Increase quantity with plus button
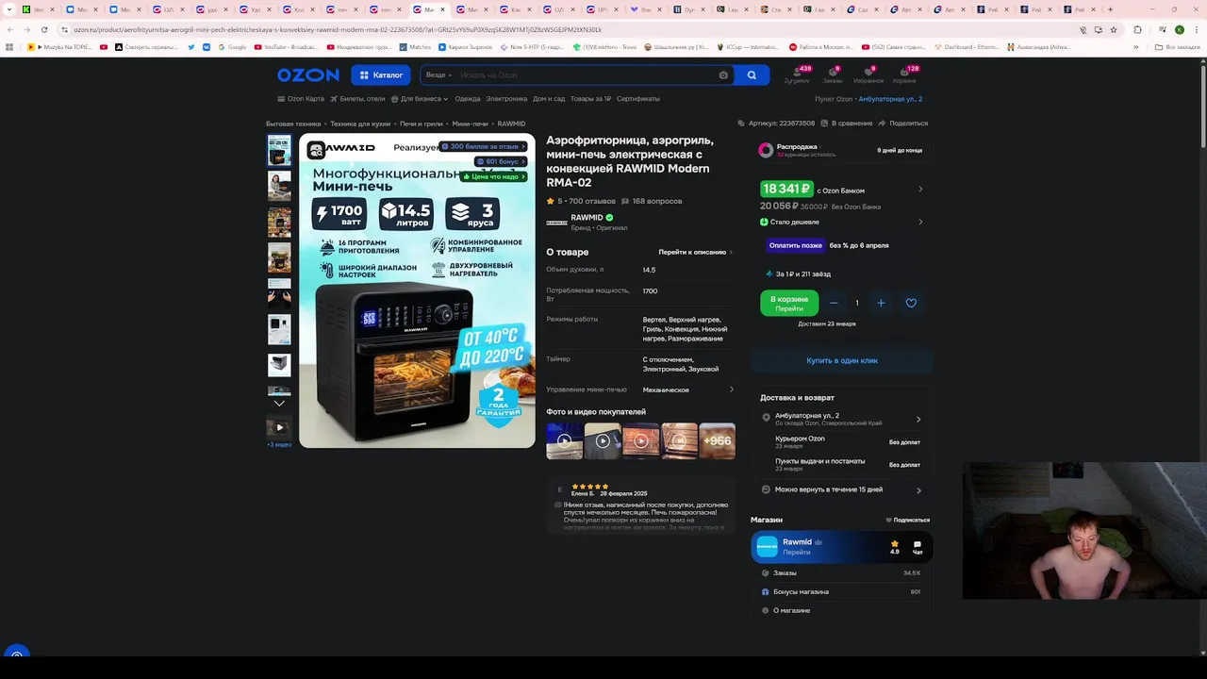Image resolution: width=1207 pixels, height=679 pixels. 881,303
